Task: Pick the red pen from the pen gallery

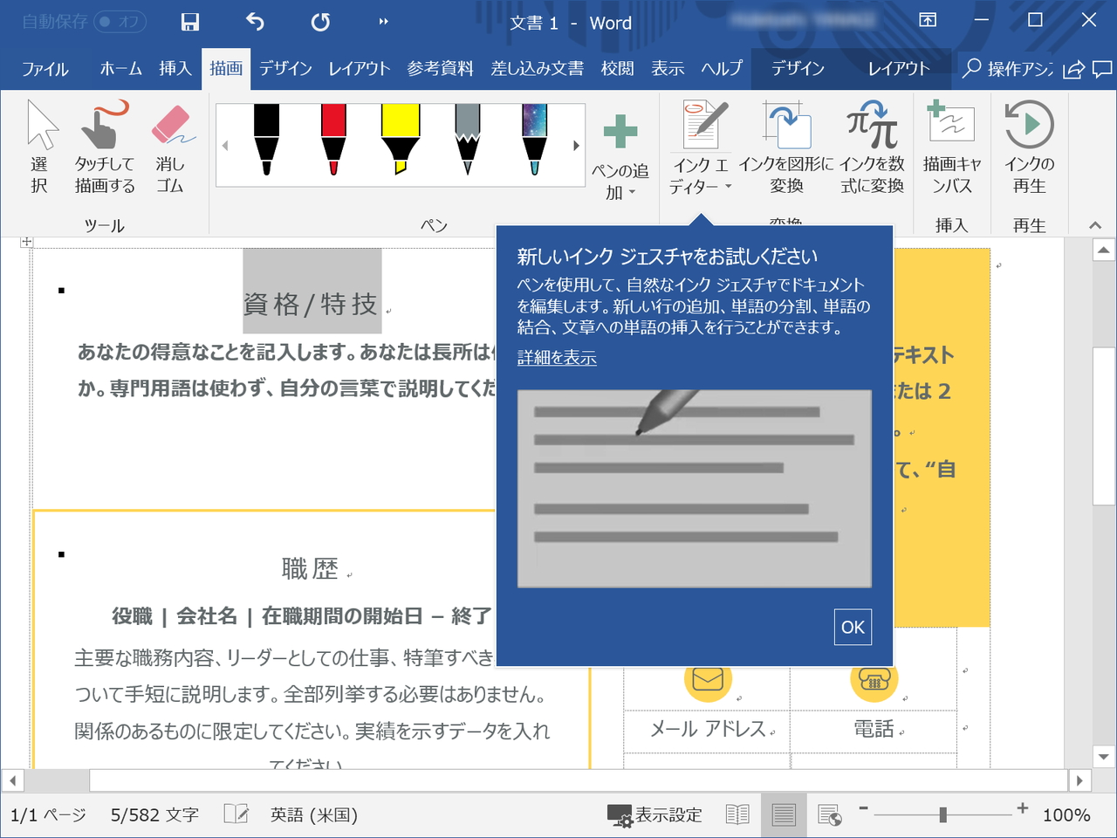Action: click(x=332, y=144)
